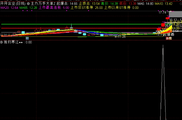Click the white spike in 独钓寒江 panel
Viewport: 182px width, 120px height.
click(163, 82)
